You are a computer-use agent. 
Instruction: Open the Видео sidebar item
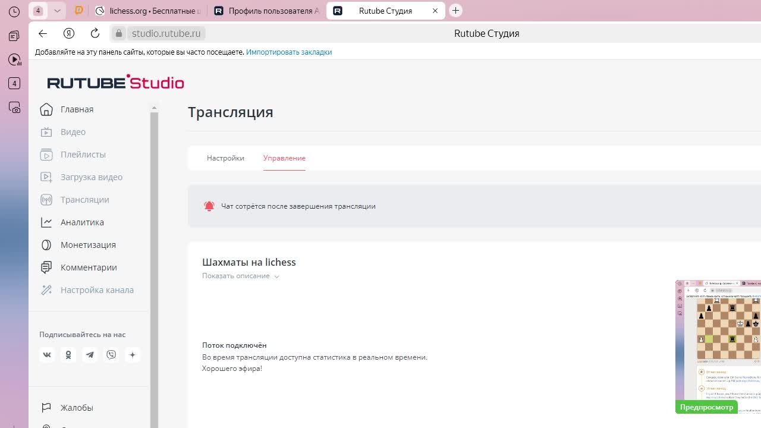(73, 132)
